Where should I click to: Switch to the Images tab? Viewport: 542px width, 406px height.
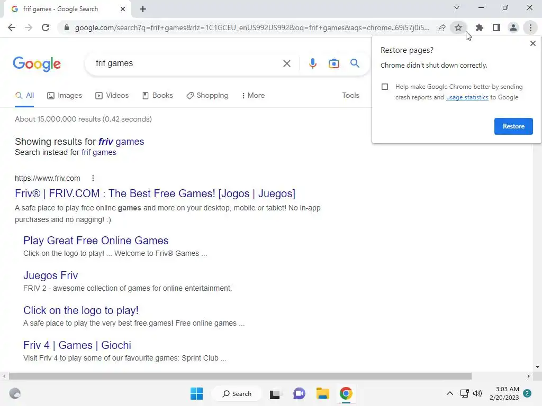pyautogui.click(x=65, y=96)
